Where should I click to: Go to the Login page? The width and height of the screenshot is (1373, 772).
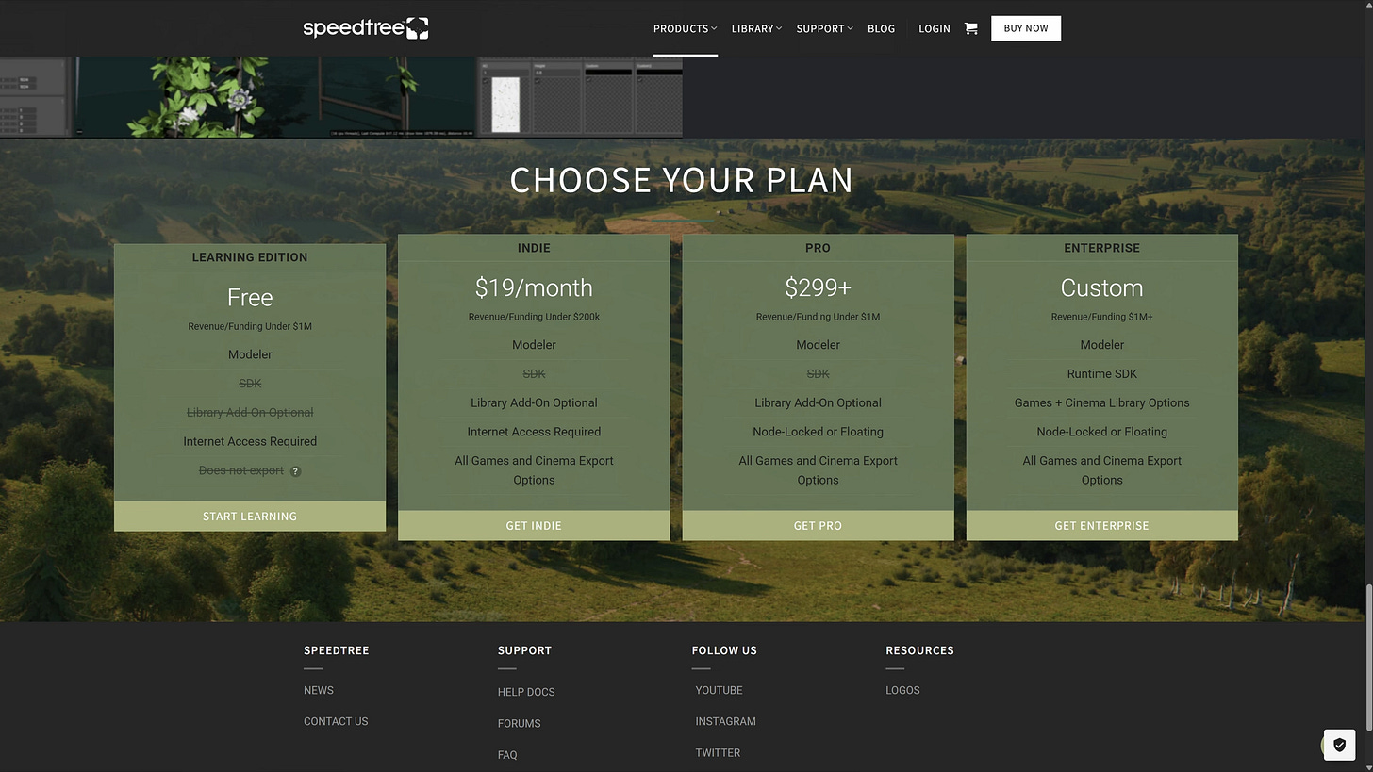pyautogui.click(x=935, y=28)
